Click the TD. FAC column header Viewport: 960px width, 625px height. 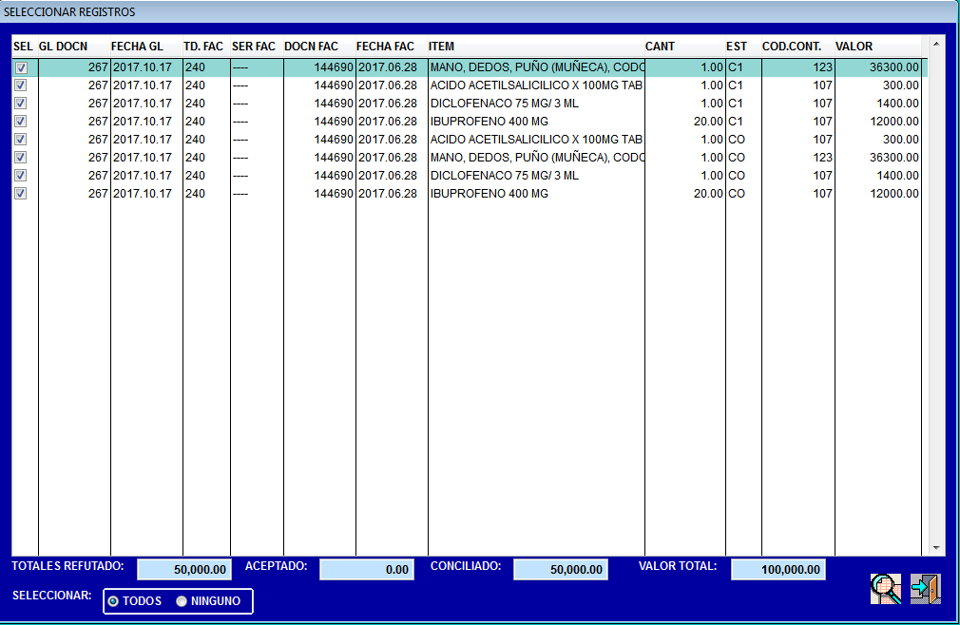pyautogui.click(x=207, y=47)
